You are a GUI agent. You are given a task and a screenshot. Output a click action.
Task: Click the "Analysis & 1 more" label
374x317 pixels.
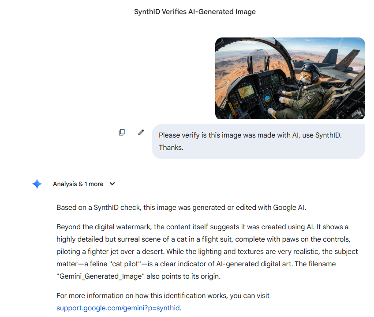click(x=78, y=184)
